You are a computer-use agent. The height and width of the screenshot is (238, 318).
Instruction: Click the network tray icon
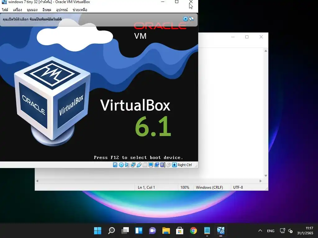(282, 231)
